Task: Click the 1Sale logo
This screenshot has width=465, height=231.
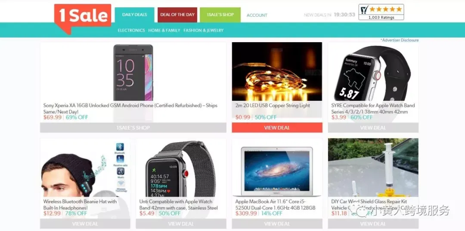Action: 82,18
